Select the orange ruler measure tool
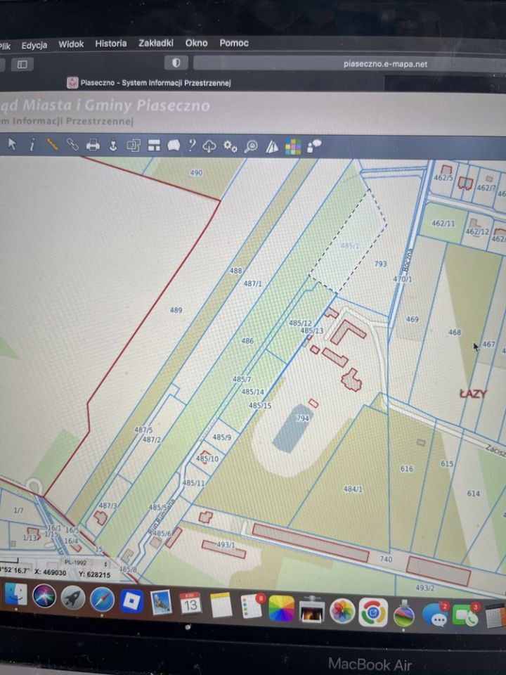 tap(52, 144)
